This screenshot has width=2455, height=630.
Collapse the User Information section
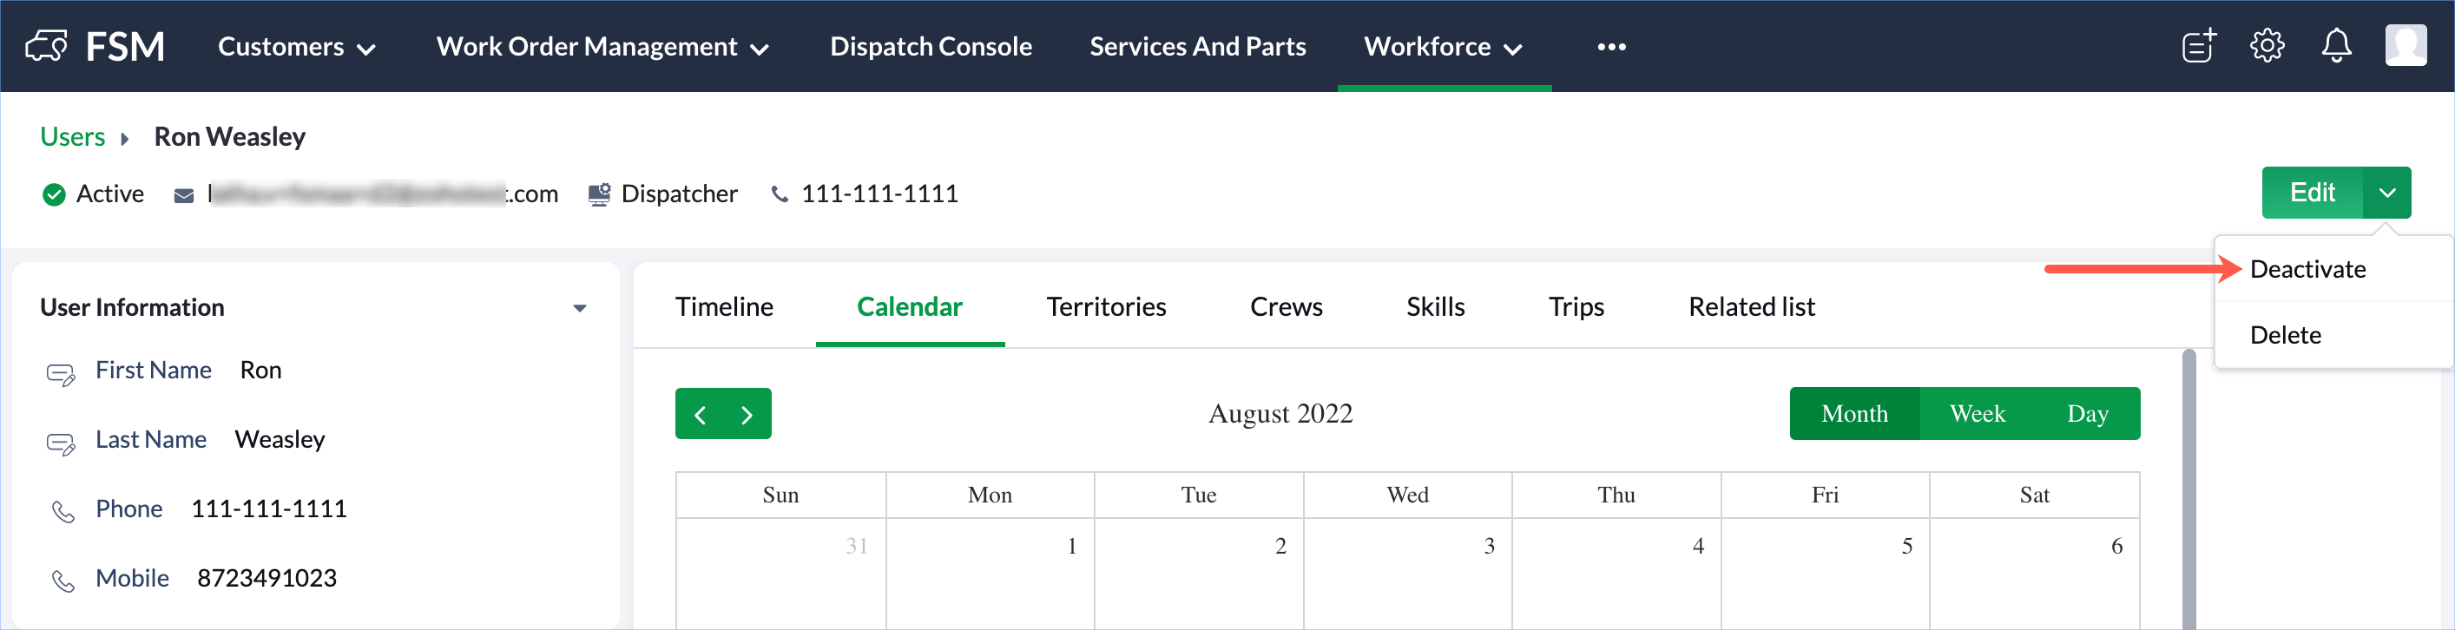tap(579, 308)
